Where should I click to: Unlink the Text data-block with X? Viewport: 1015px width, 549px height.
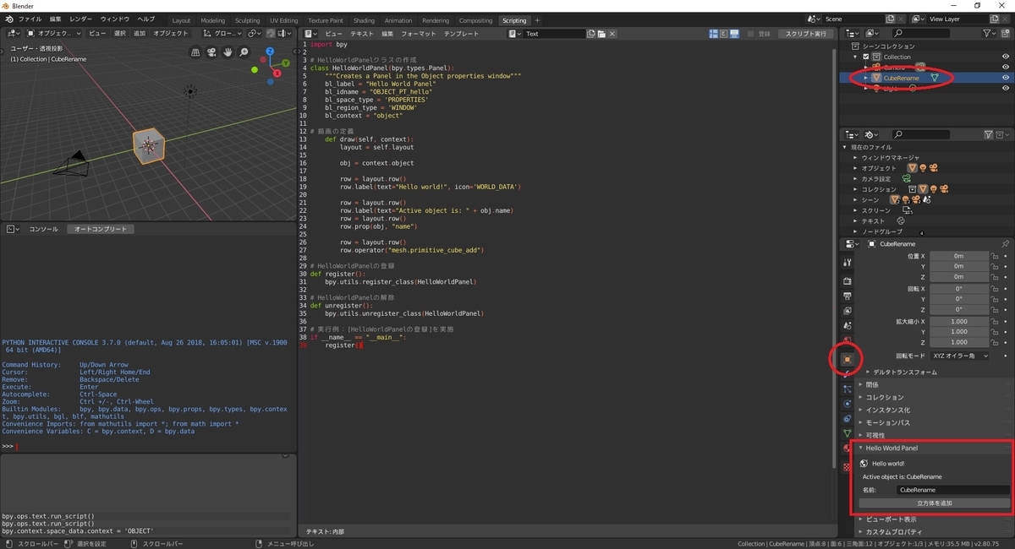click(612, 34)
